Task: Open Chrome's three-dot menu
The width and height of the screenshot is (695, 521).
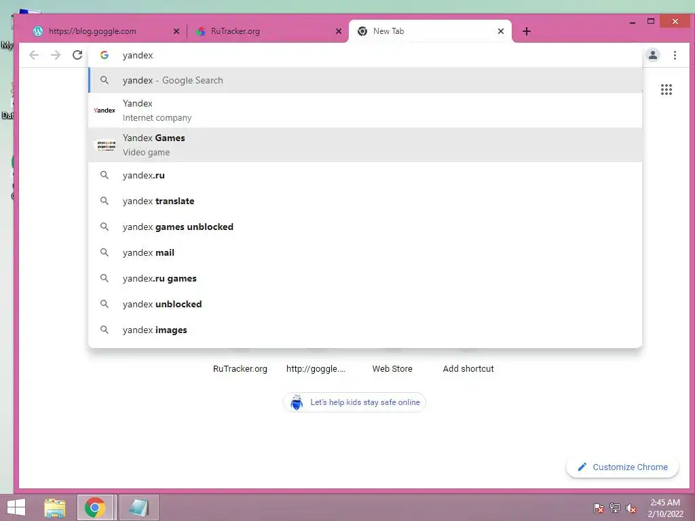Action: 675,55
